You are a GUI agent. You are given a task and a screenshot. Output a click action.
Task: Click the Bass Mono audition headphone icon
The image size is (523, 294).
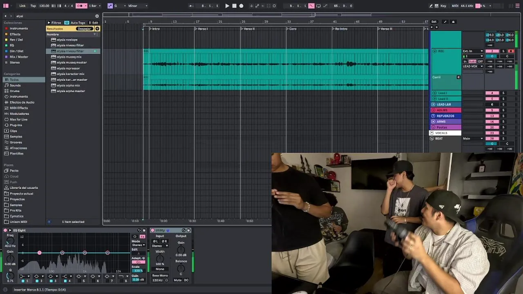point(167,280)
